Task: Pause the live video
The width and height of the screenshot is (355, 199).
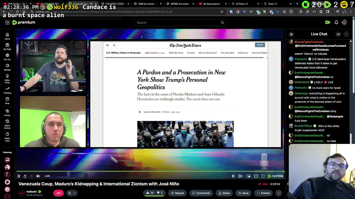Action: coord(19,176)
